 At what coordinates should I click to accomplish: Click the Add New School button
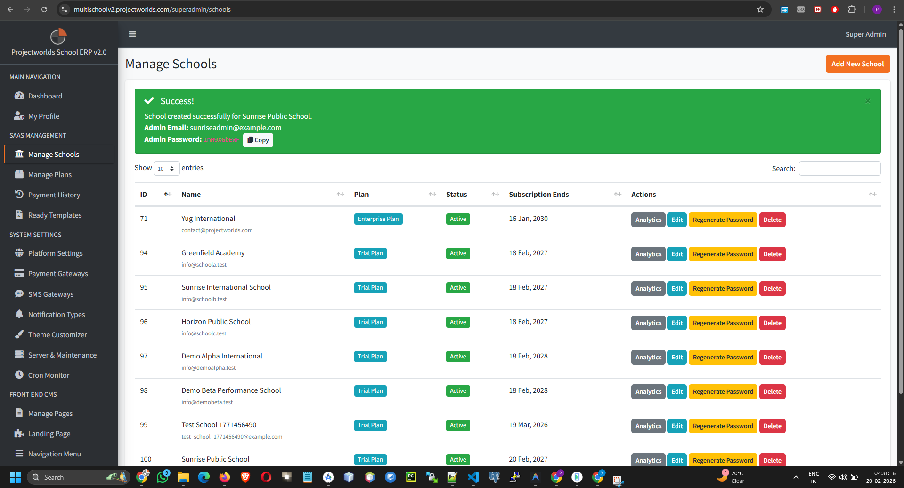(x=857, y=64)
